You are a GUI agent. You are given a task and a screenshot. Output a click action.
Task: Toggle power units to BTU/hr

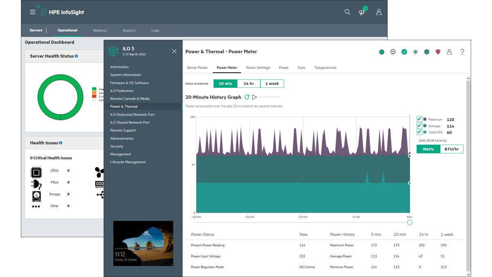451,149
